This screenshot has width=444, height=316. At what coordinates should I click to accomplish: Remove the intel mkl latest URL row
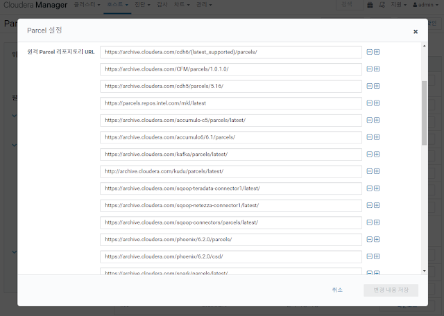(x=370, y=103)
